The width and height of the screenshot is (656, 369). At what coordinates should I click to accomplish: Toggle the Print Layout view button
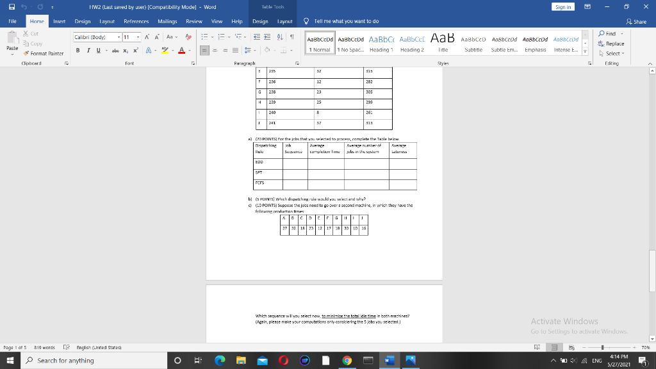point(554,347)
